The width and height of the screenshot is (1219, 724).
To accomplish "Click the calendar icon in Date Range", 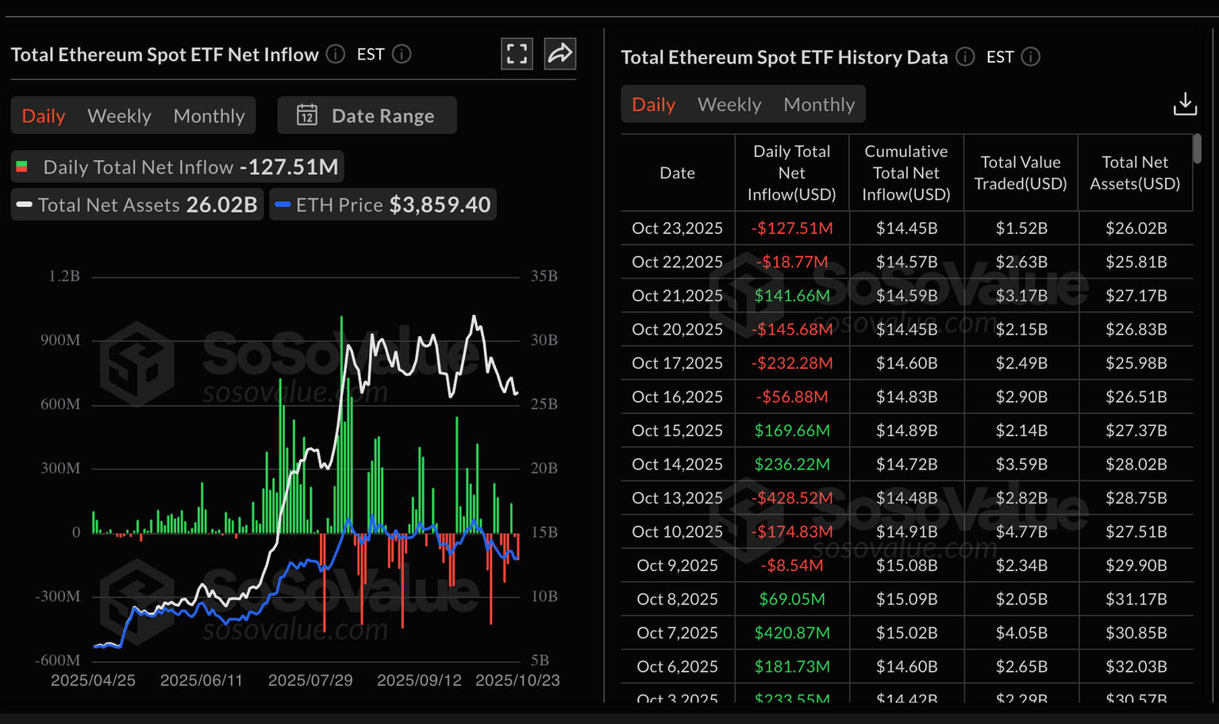I will click(x=307, y=116).
